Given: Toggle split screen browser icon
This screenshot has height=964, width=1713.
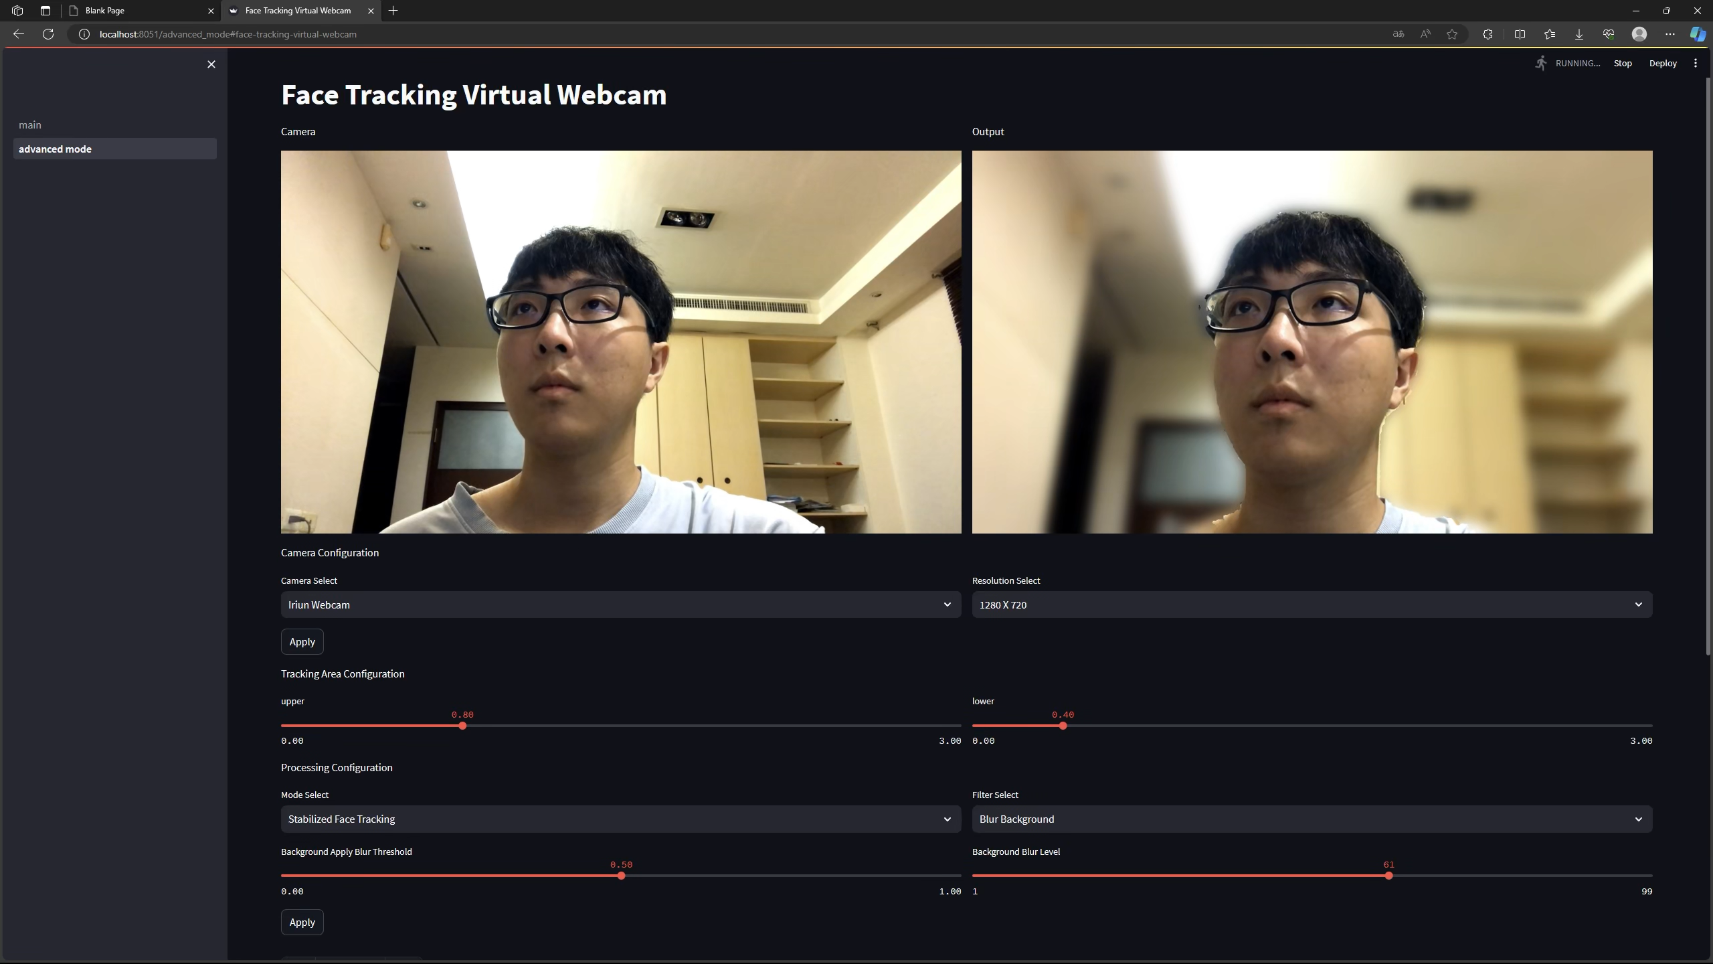Looking at the screenshot, I should pos(1520,34).
